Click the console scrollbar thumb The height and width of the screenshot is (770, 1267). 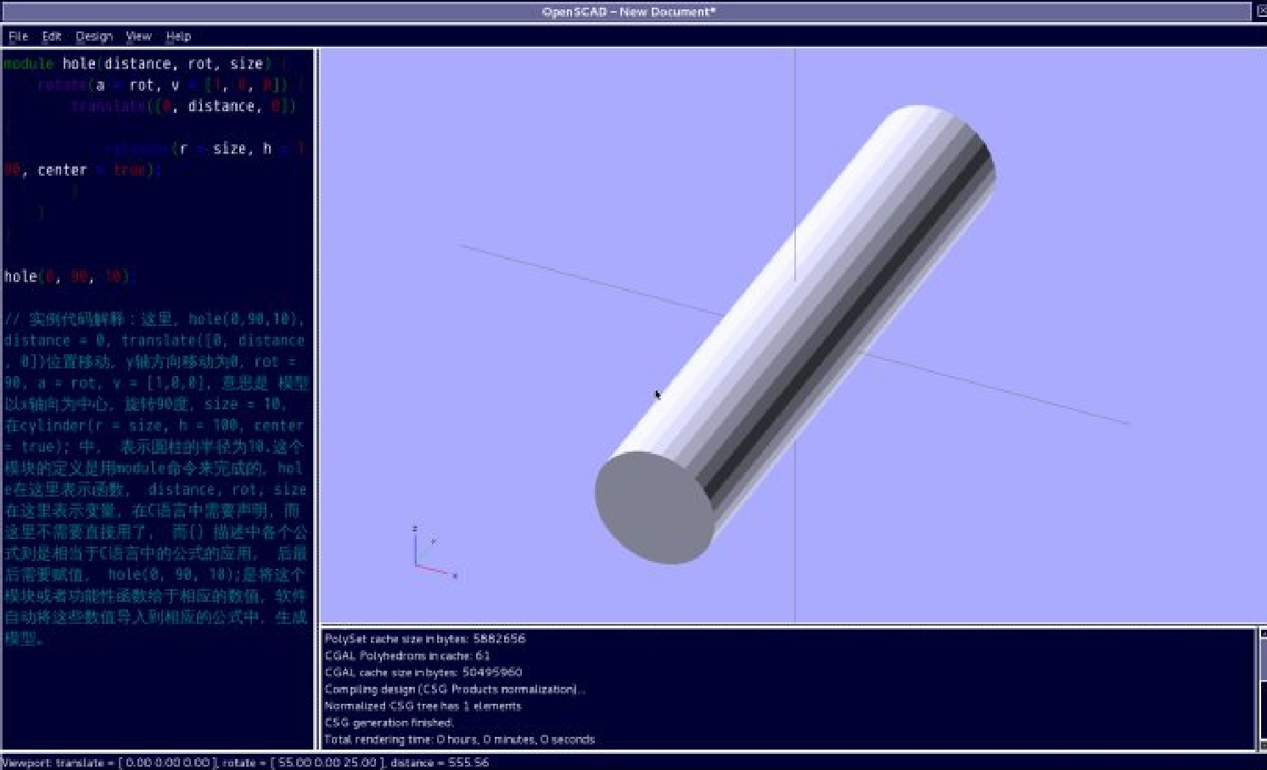(1263, 662)
